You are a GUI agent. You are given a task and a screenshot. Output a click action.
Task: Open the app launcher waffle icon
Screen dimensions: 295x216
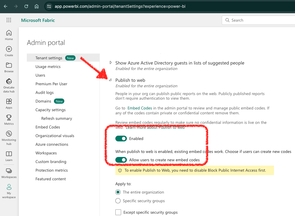(x=9, y=20)
